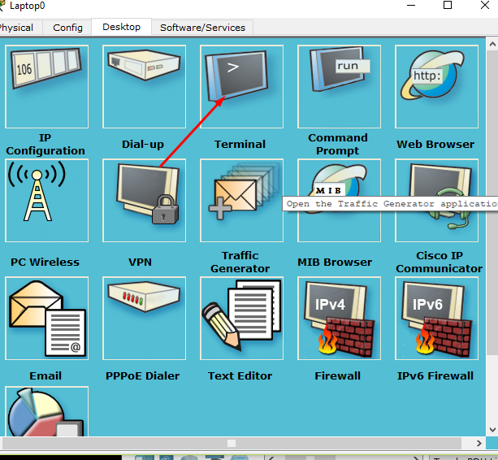Click the 'Email' label text
This screenshot has height=460, width=498.
point(45,375)
